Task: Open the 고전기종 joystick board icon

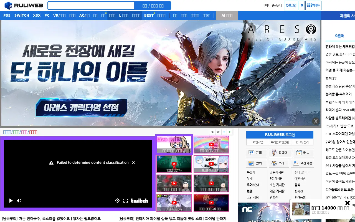Action: pyautogui.click(x=302, y=163)
